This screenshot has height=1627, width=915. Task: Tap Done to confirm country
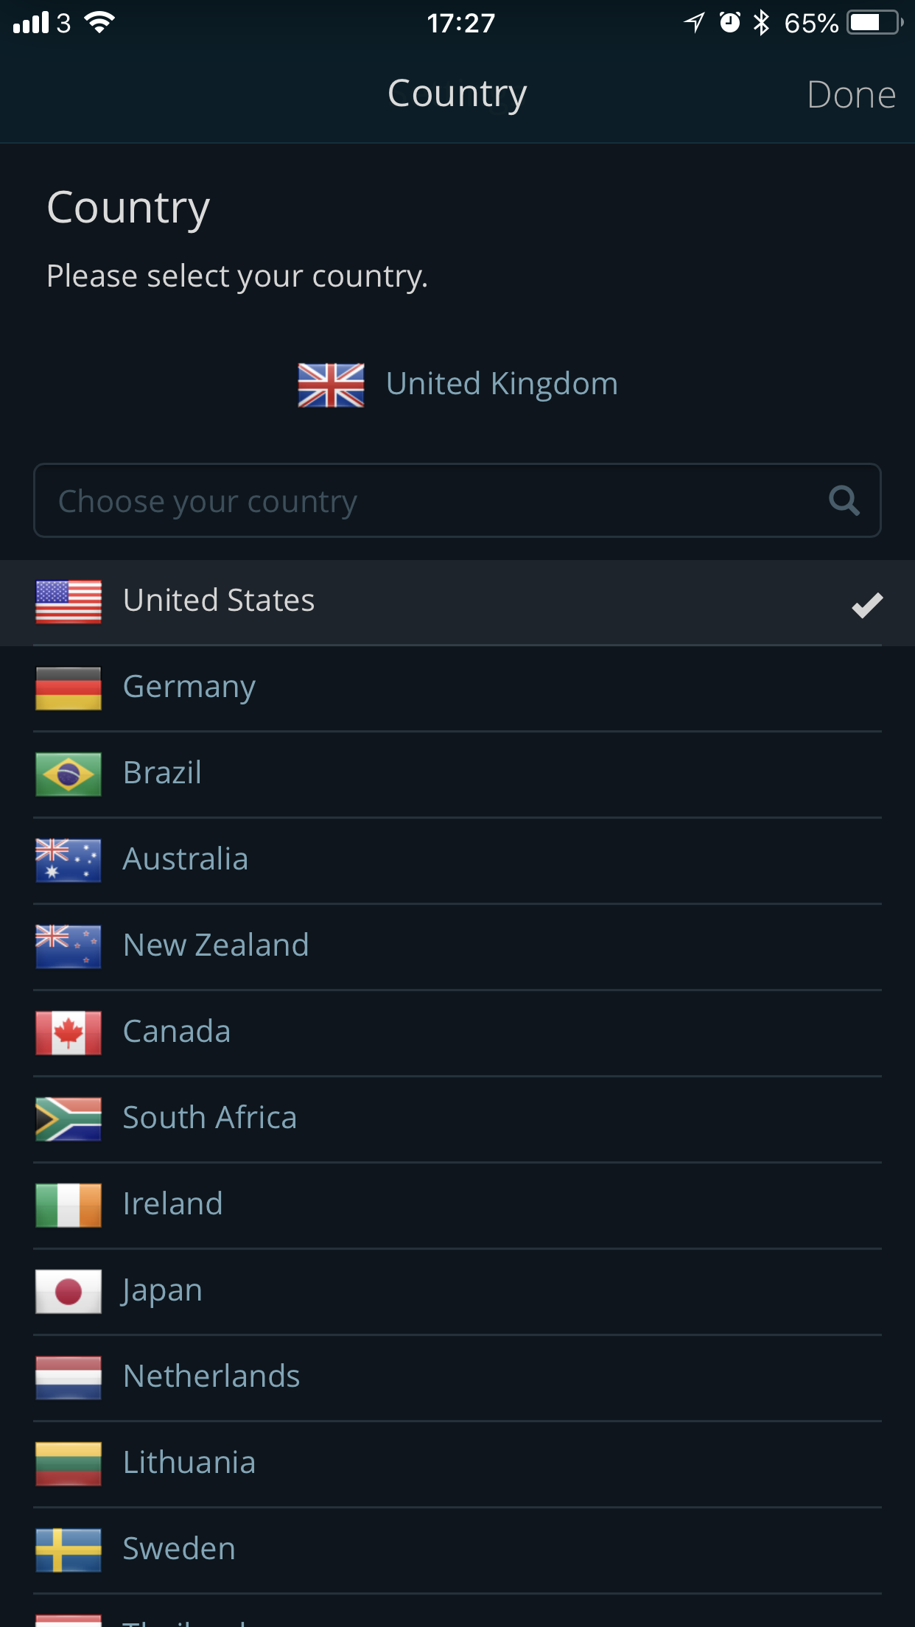(851, 94)
